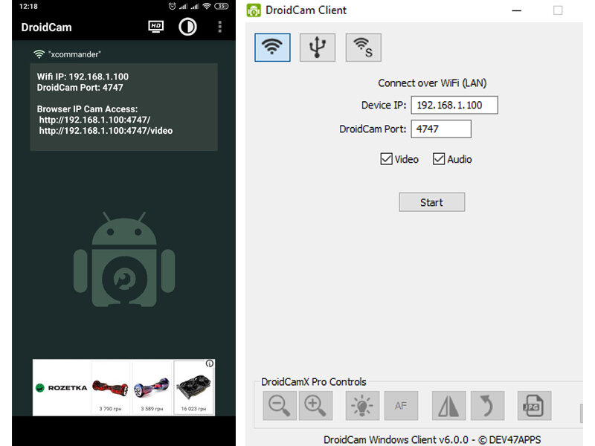Screen dimensions: 595x446
Task: Click the Device IP input field
Action: 454,105
